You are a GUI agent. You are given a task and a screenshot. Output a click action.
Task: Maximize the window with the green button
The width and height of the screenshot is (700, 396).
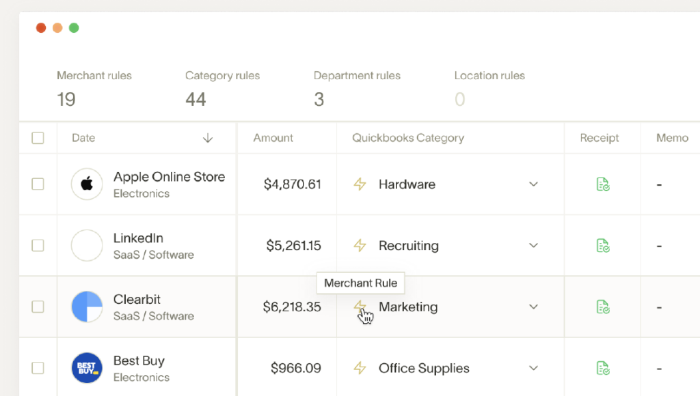pyautogui.click(x=74, y=28)
